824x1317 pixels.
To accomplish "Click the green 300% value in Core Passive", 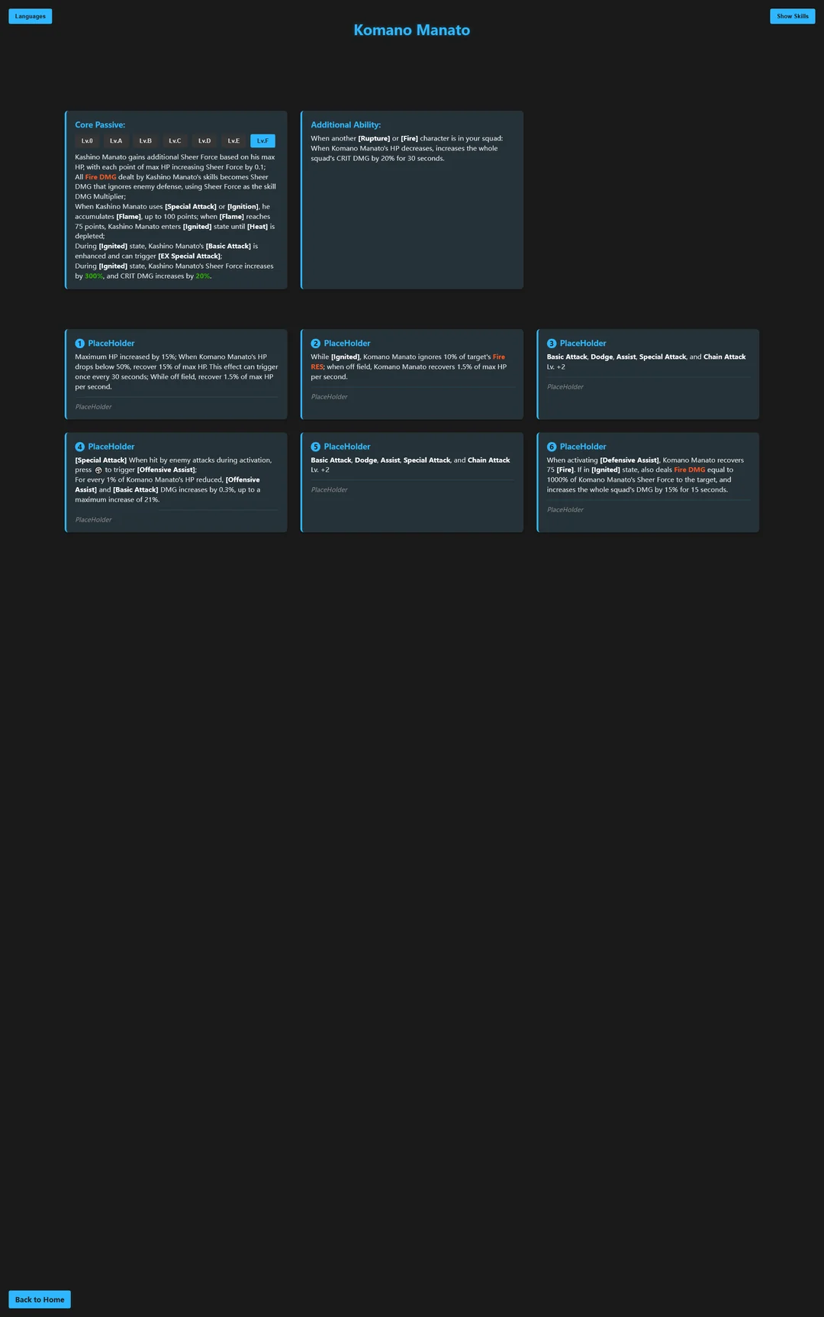I will pos(94,276).
